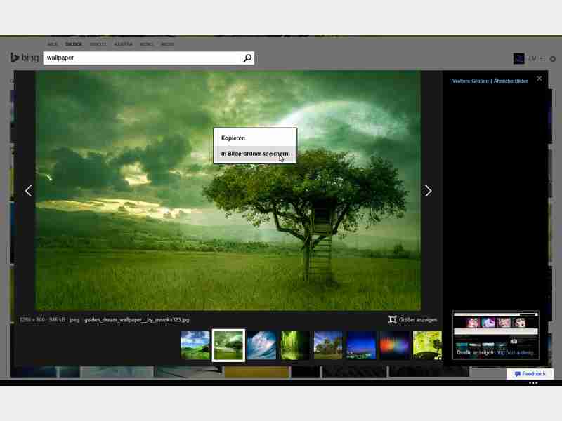
Task: Open the user account avatar
Action: pyautogui.click(x=518, y=58)
